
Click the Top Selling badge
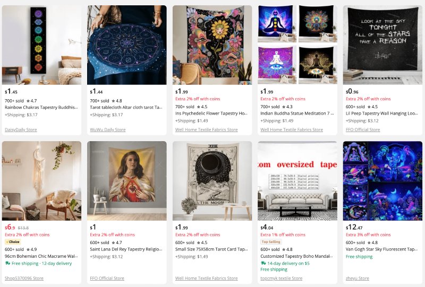[x=270, y=241]
